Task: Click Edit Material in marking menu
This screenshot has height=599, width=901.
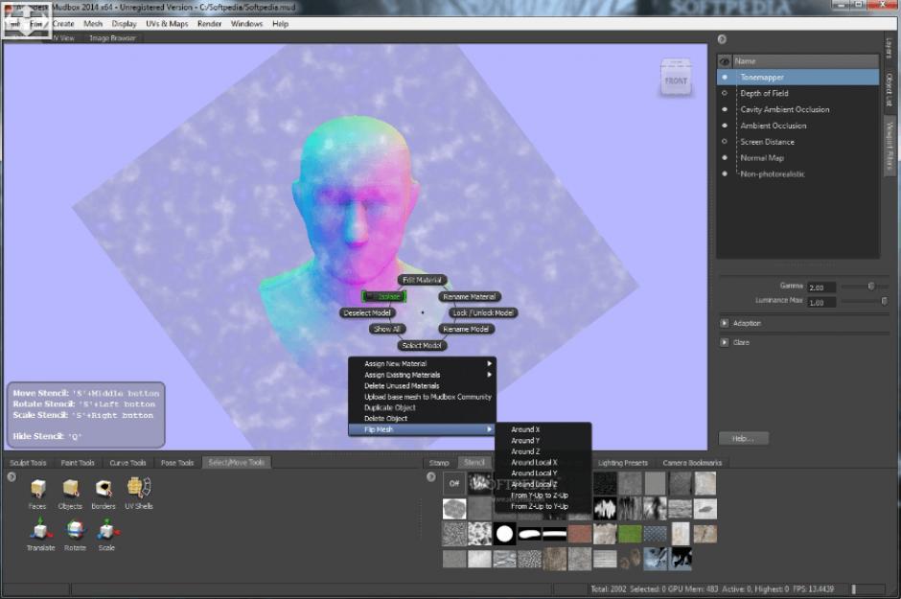Action: [x=422, y=280]
